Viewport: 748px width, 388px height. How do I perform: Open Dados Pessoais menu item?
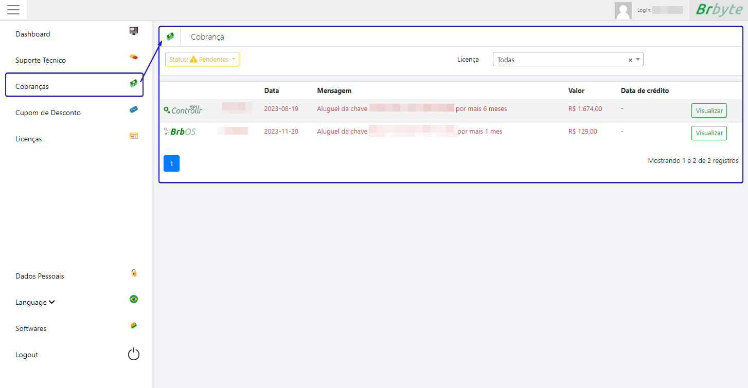pyautogui.click(x=40, y=276)
